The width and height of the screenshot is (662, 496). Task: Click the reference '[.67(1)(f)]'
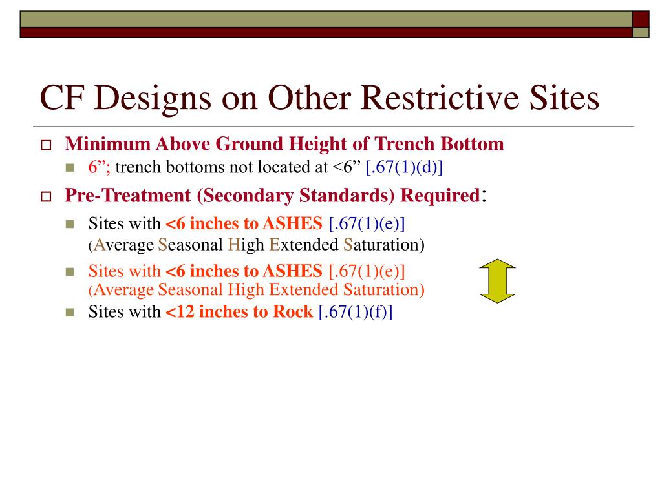tap(356, 312)
